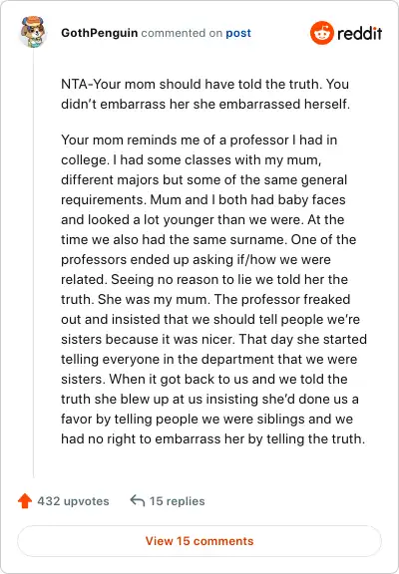Click the last line about telling the truth

212,438
